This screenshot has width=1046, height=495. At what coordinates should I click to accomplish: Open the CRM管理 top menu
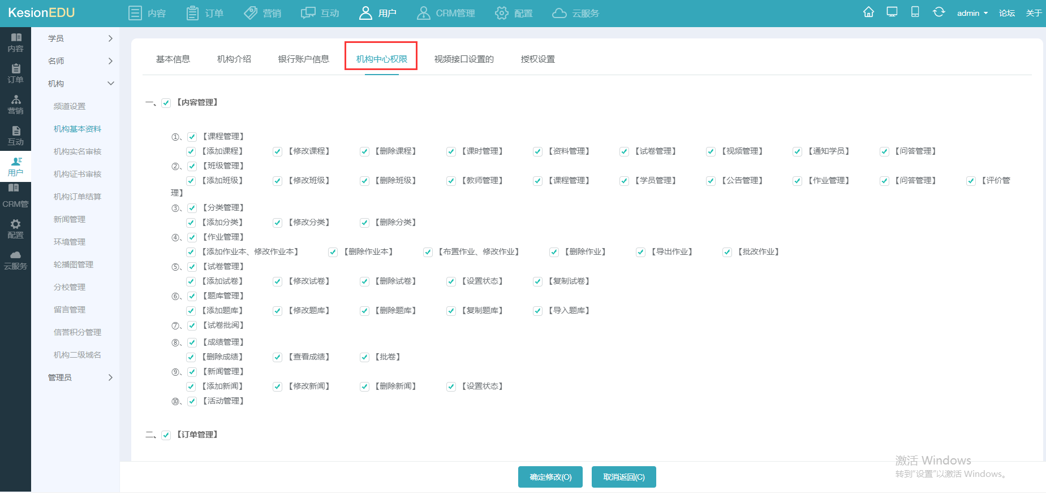(x=446, y=13)
